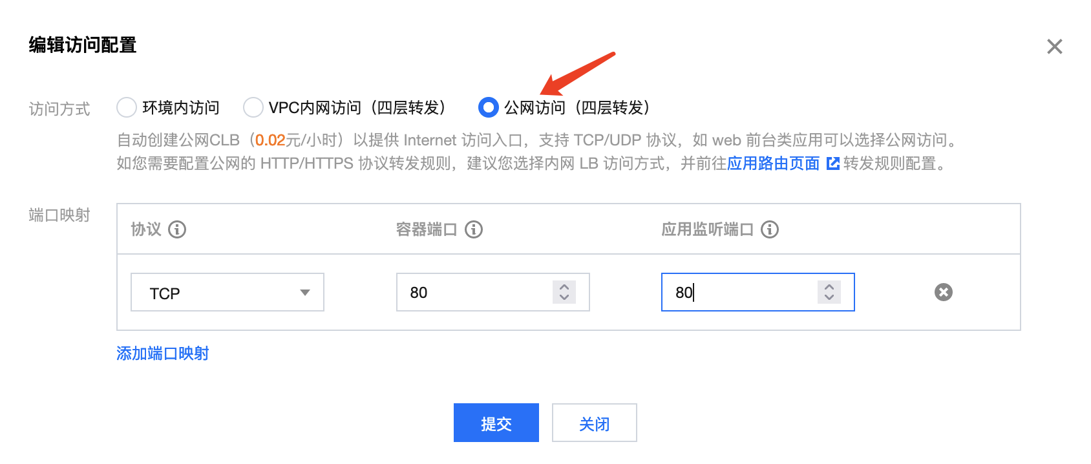The image size is (1091, 464).
Task: Click the 提交 submit button
Action: coord(496,423)
